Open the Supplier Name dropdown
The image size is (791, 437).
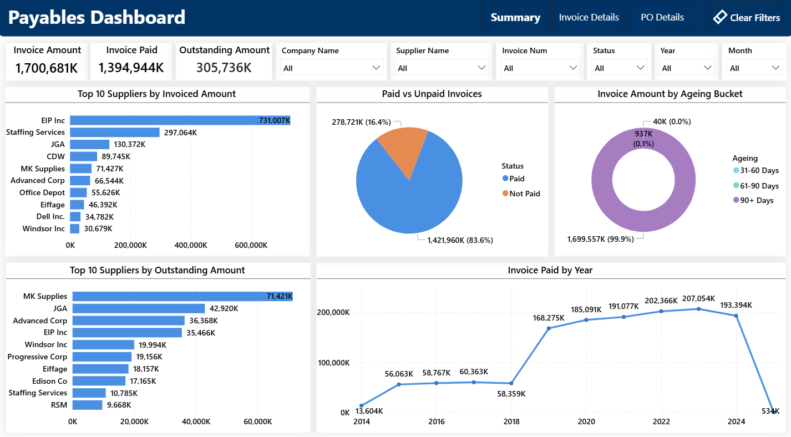(x=442, y=68)
